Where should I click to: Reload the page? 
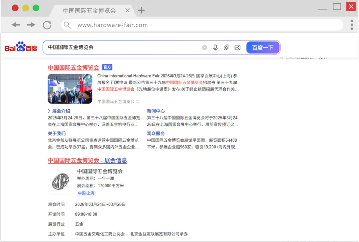tap(47, 25)
